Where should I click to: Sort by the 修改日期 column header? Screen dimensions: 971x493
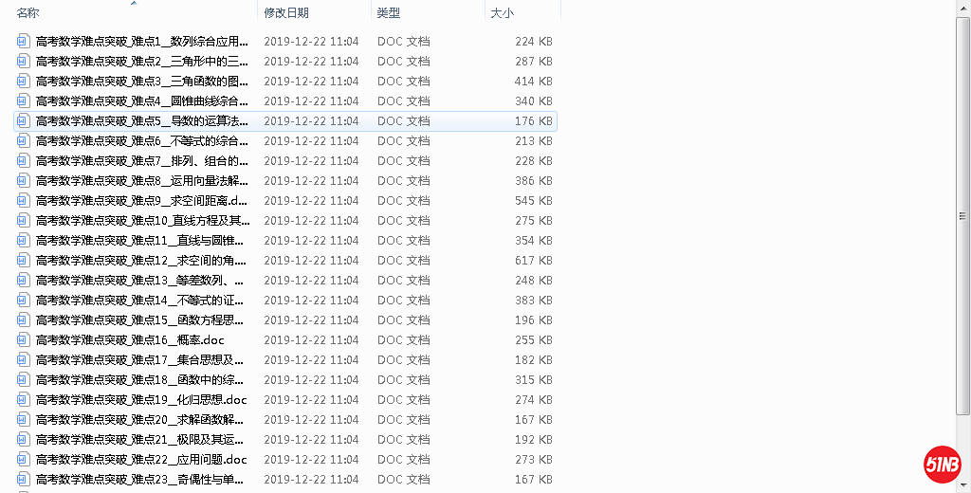click(286, 13)
